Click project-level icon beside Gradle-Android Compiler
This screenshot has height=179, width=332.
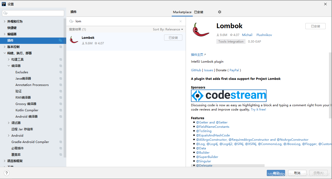click(x=61, y=142)
